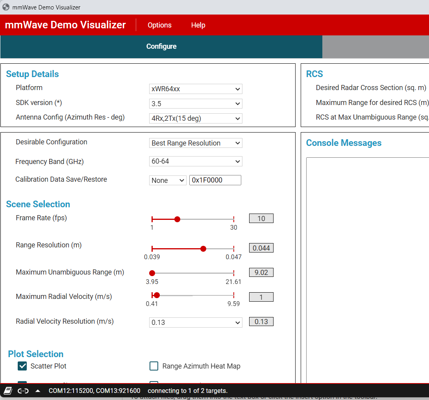Click COM12:115200, COM13:921600 port status
This screenshot has width=429, height=400.
click(94, 391)
